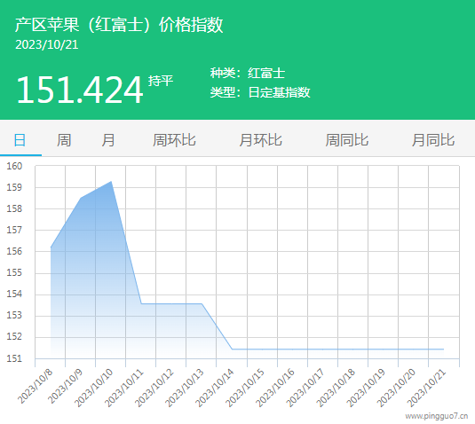Open the 周同比 tab
475x424 pixels.
pos(347,140)
